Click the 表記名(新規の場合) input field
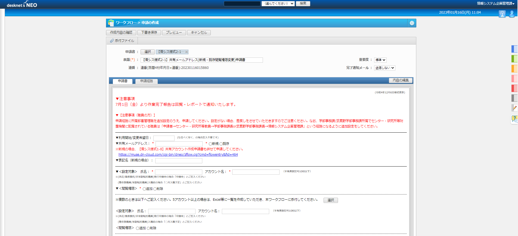 coord(179,161)
